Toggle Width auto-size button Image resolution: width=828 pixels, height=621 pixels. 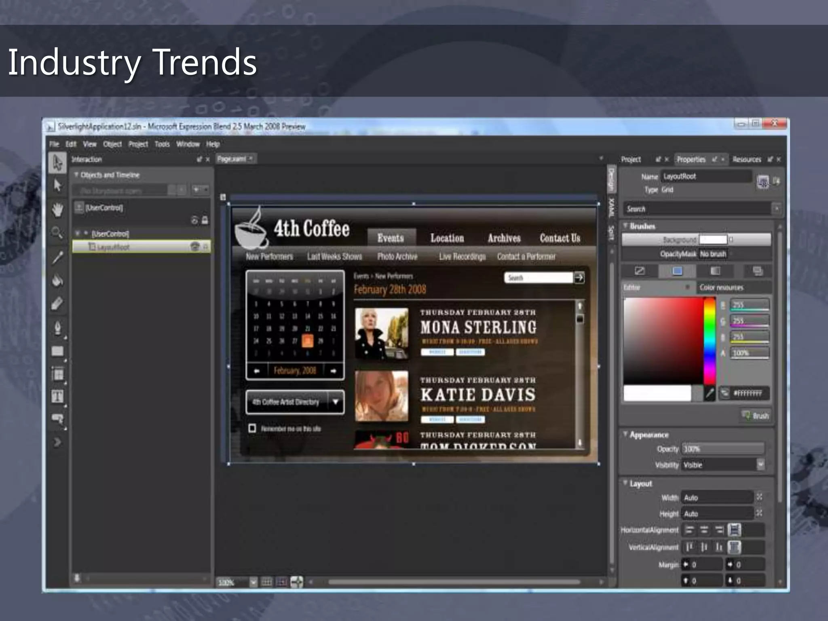(759, 497)
